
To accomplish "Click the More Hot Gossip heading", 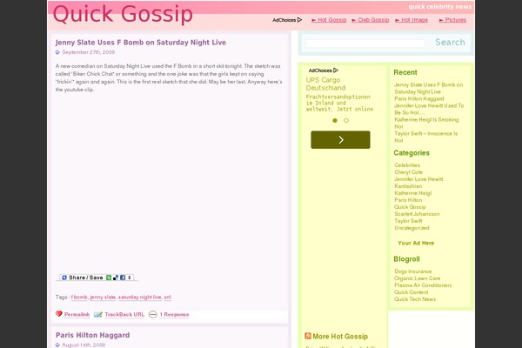I will pyautogui.click(x=340, y=337).
